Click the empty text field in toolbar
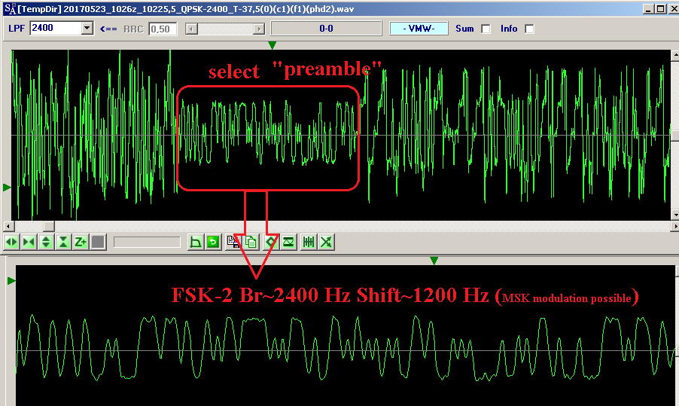Screen dimensions: 679x406 pos(147,242)
